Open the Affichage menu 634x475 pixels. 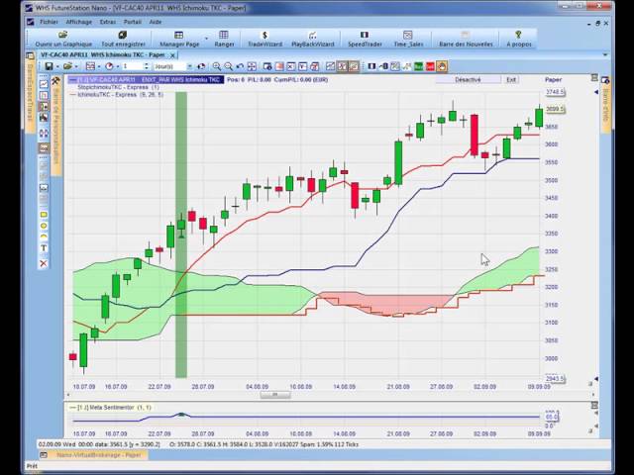79,22
